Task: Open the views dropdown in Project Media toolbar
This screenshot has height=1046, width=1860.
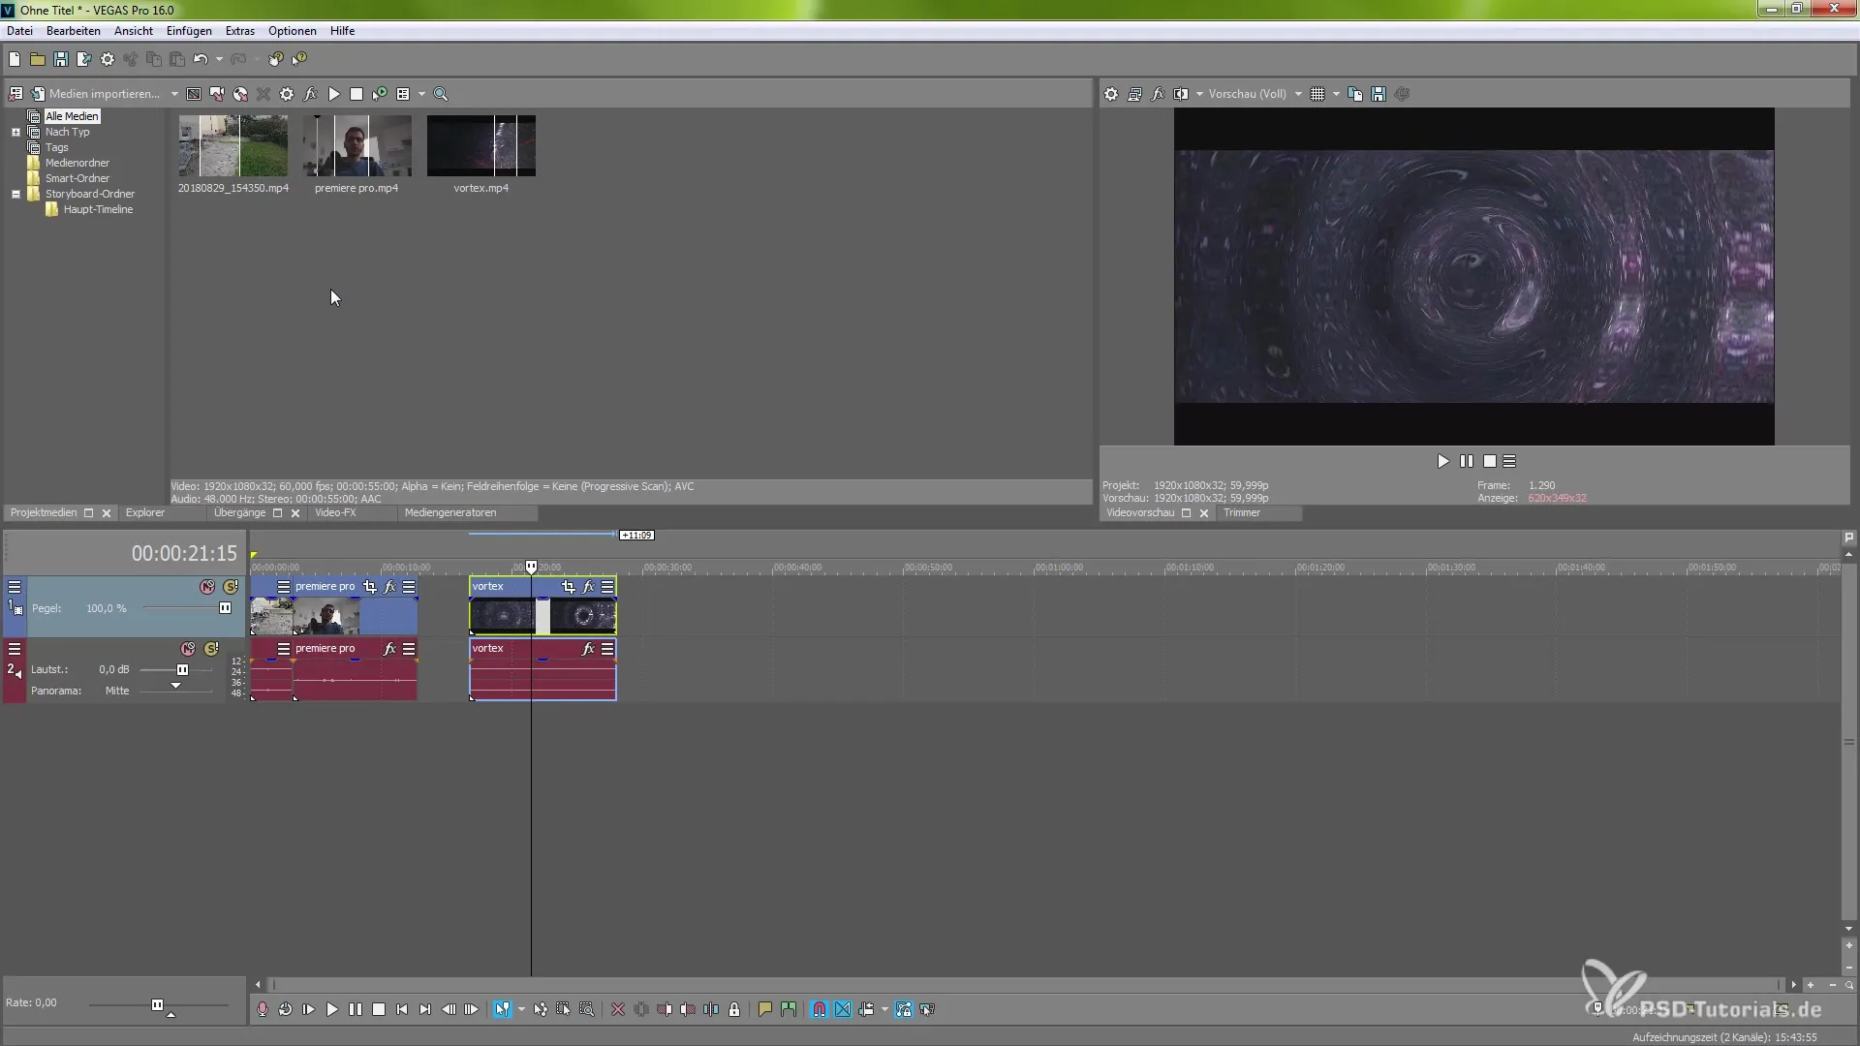Action: tap(421, 94)
